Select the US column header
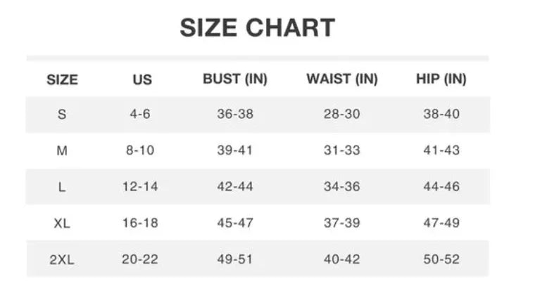This screenshot has width=559, height=286. [142, 79]
